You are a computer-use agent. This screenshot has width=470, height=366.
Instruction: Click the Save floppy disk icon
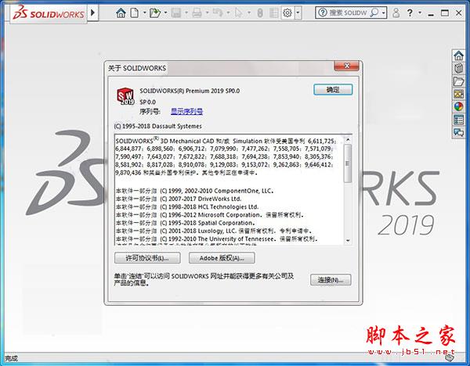point(176,13)
